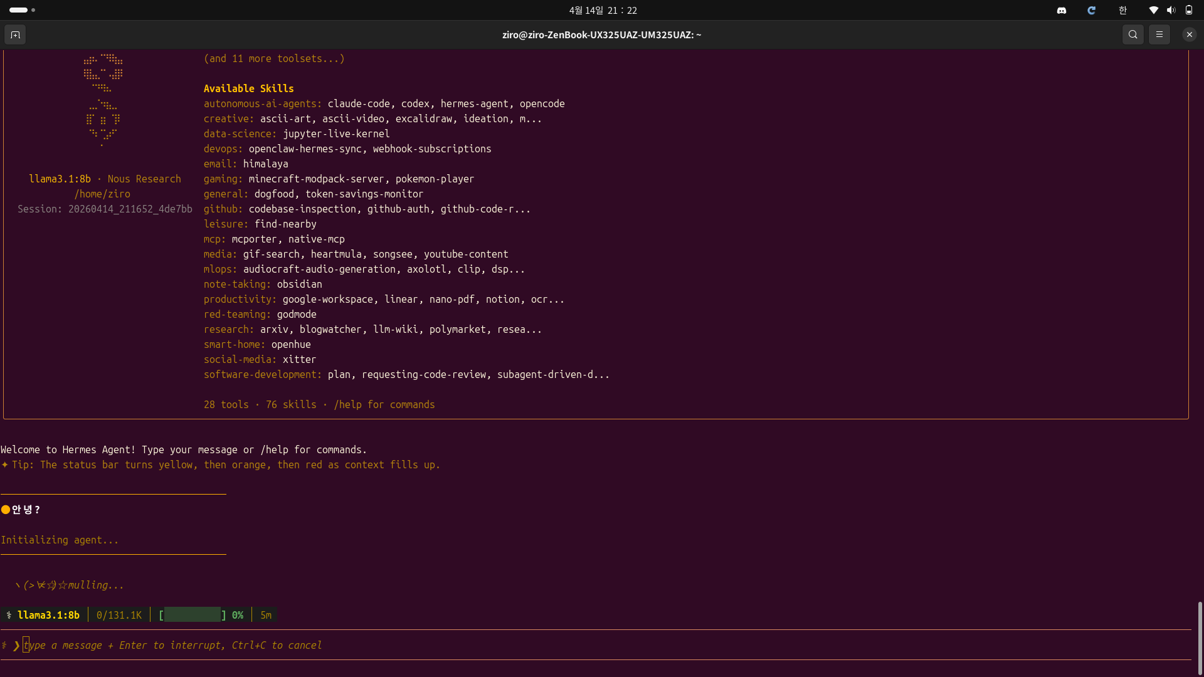
Task: Click the 'pokemon-player' skill text
Action: [x=435, y=179]
